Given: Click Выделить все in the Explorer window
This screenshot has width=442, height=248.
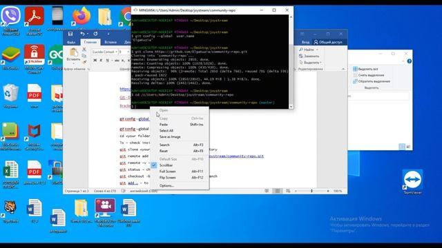Looking at the screenshot, I should [x=365, y=69].
